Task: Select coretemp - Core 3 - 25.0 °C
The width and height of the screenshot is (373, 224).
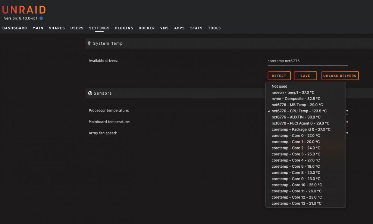Action: (305, 154)
